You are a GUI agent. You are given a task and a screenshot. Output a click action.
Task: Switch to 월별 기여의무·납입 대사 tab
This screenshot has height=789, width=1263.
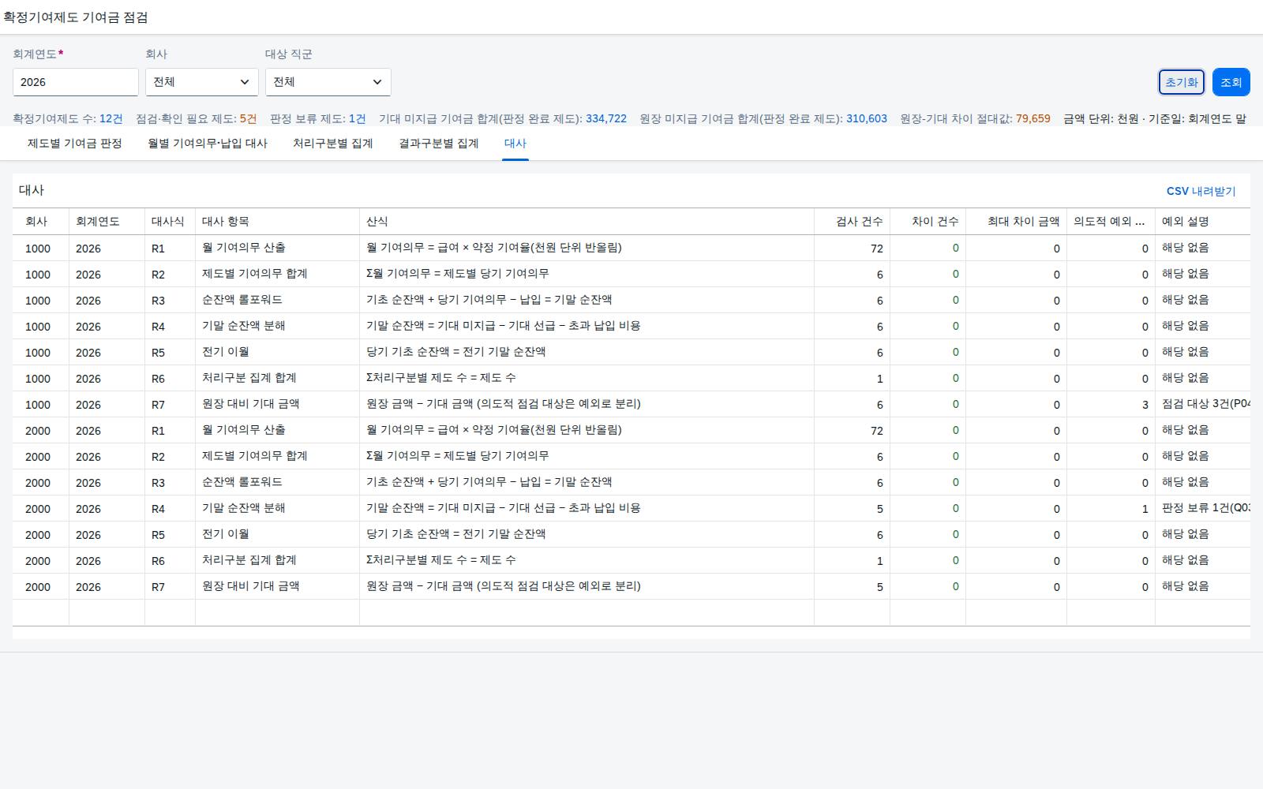pos(208,144)
